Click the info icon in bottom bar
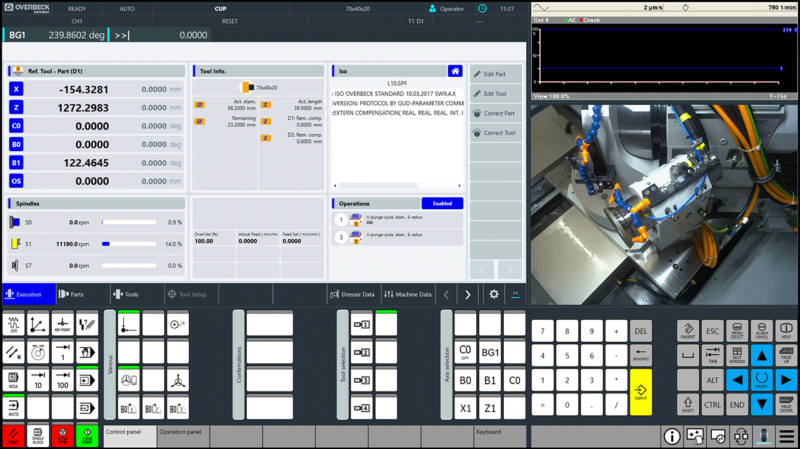The height and width of the screenshot is (449, 800). click(672, 436)
